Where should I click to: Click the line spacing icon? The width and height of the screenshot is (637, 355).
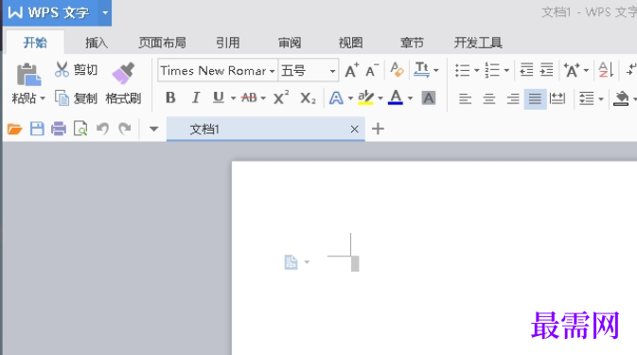tap(586, 98)
